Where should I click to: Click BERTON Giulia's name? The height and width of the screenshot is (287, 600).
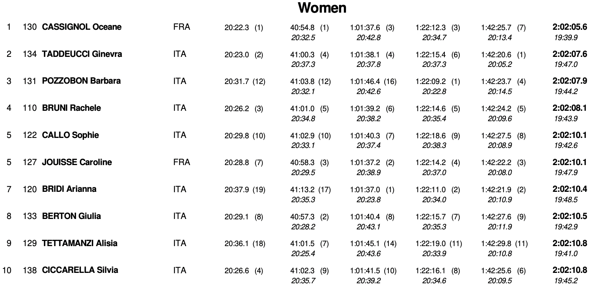71,216
